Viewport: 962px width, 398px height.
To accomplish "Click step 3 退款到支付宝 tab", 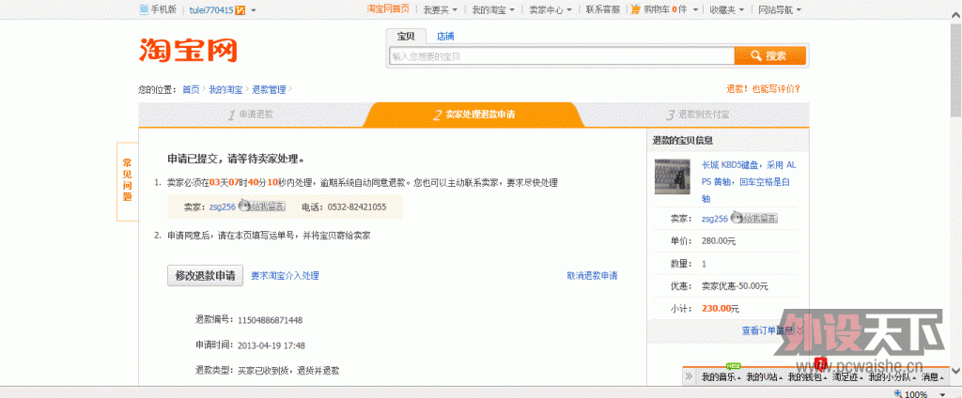I will click(x=698, y=115).
